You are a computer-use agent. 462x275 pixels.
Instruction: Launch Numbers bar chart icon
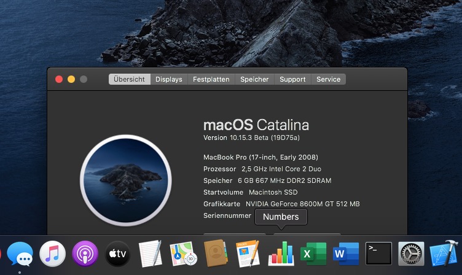coord(281,254)
